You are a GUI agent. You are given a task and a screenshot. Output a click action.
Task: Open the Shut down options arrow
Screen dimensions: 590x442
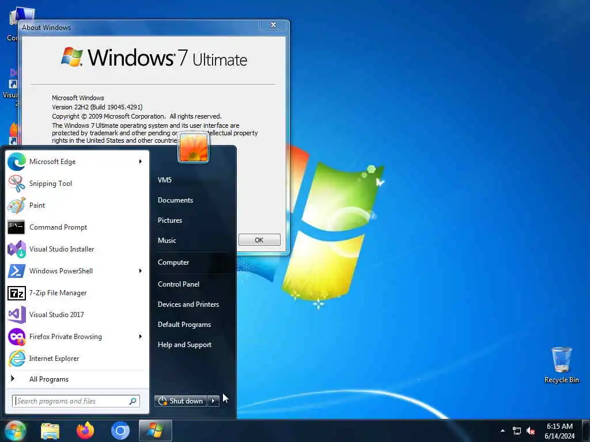[x=213, y=401]
